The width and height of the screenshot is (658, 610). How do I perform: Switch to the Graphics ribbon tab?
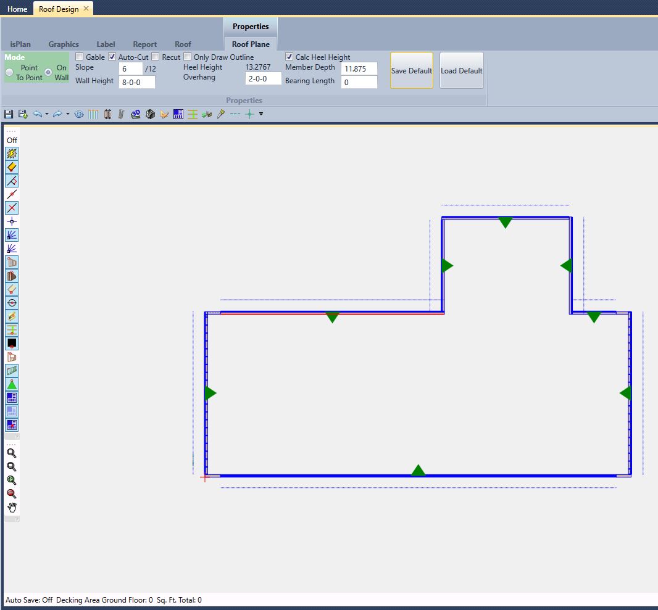[x=64, y=44]
